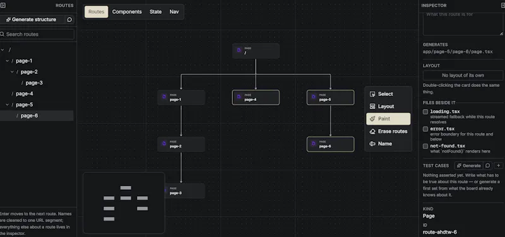Screen dimensions: 505x237
Task: Click Generate in Test Cases section
Action: click(468, 166)
